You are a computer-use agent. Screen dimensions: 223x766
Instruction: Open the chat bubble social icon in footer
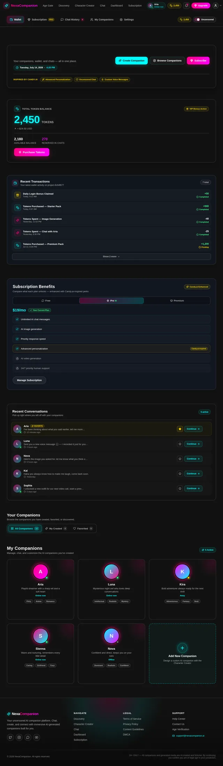coord(28,737)
